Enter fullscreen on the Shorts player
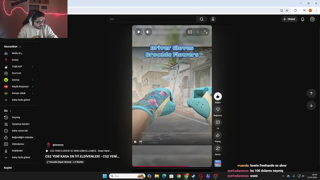 coord(206,32)
